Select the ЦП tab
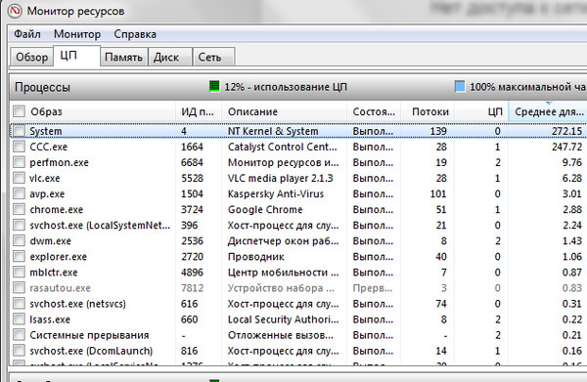Screen dimensions: 587x382 click(x=76, y=56)
